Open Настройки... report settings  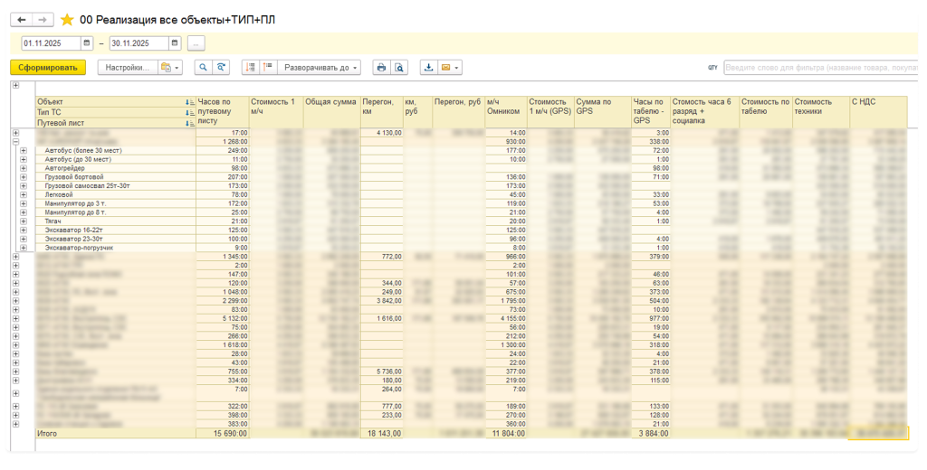(x=127, y=68)
